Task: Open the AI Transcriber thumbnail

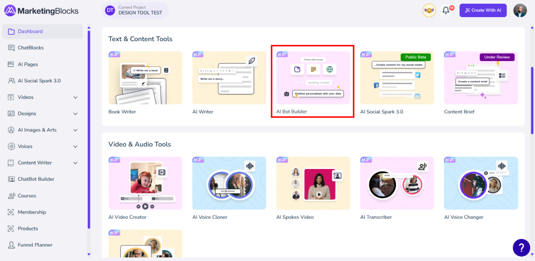Action: tap(397, 183)
